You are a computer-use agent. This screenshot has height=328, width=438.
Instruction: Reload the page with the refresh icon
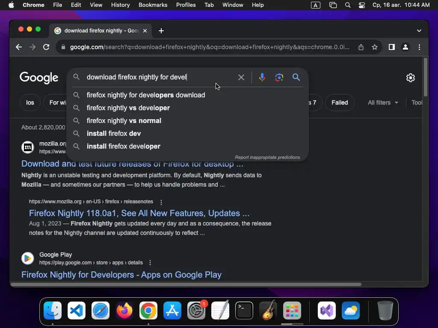(x=46, y=47)
